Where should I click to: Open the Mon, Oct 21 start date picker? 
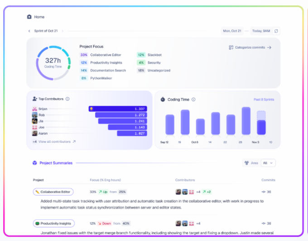pos(232,31)
